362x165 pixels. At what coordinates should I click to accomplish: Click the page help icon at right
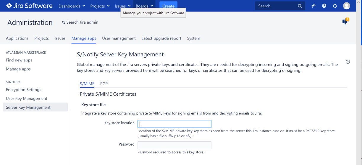click(348, 62)
